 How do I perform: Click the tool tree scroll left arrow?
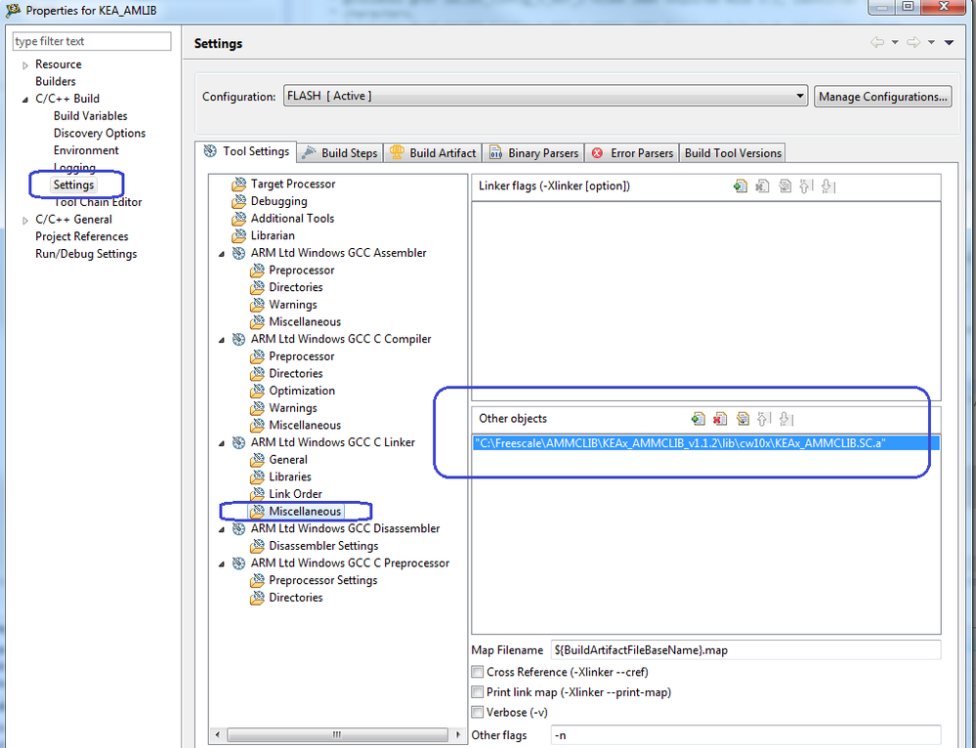point(217,735)
